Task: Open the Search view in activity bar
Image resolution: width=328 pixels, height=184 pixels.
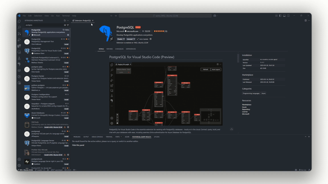Action: coord(19,27)
